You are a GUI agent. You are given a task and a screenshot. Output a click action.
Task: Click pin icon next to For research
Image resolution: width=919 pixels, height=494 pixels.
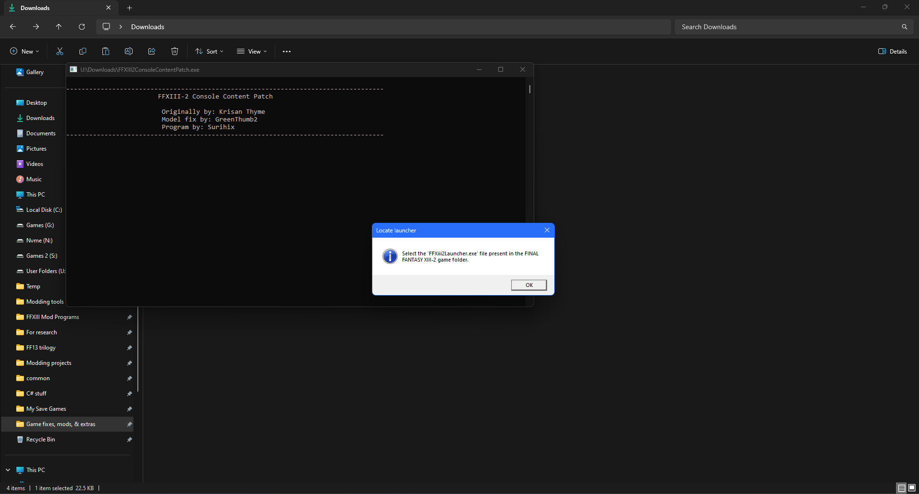click(129, 332)
